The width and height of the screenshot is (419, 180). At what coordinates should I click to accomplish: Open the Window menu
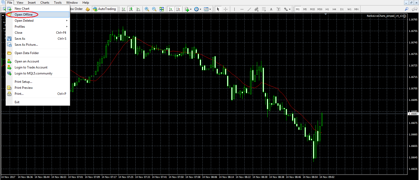(72, 3)
